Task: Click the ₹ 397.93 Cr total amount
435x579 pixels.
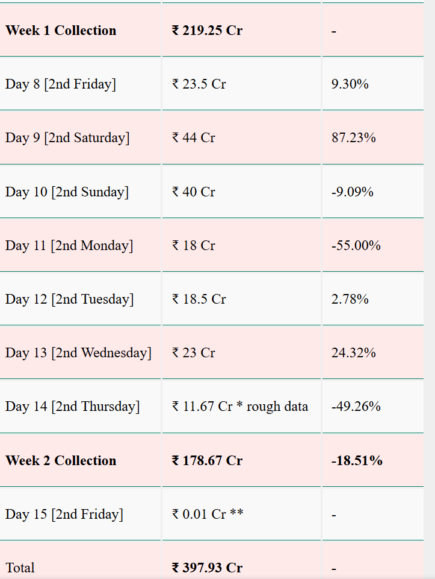Action: coord(207,568)
